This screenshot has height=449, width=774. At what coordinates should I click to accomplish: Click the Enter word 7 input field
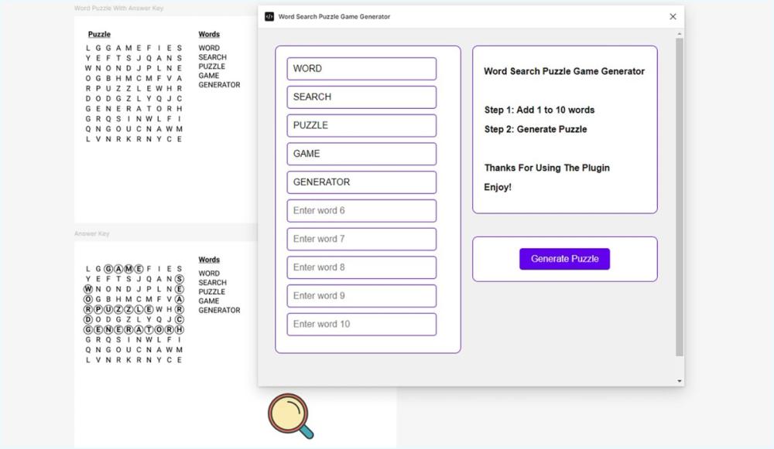(361, 239)
